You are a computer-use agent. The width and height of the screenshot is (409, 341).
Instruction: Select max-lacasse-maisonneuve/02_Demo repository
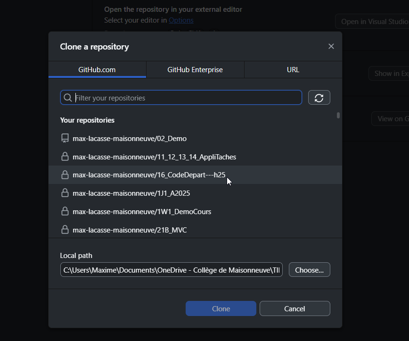tap(195, 138)
